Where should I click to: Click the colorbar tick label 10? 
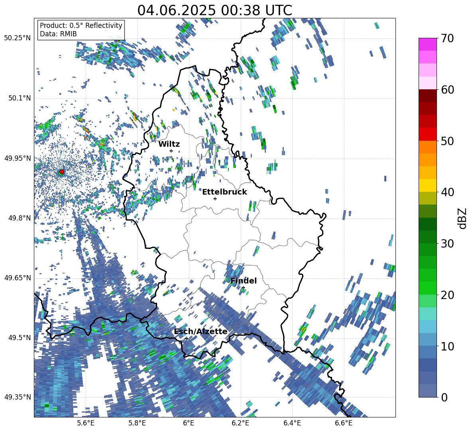click(447, 346)
